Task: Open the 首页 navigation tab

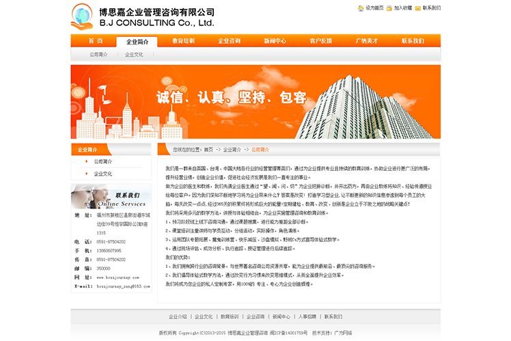Action: coord(94,41)
